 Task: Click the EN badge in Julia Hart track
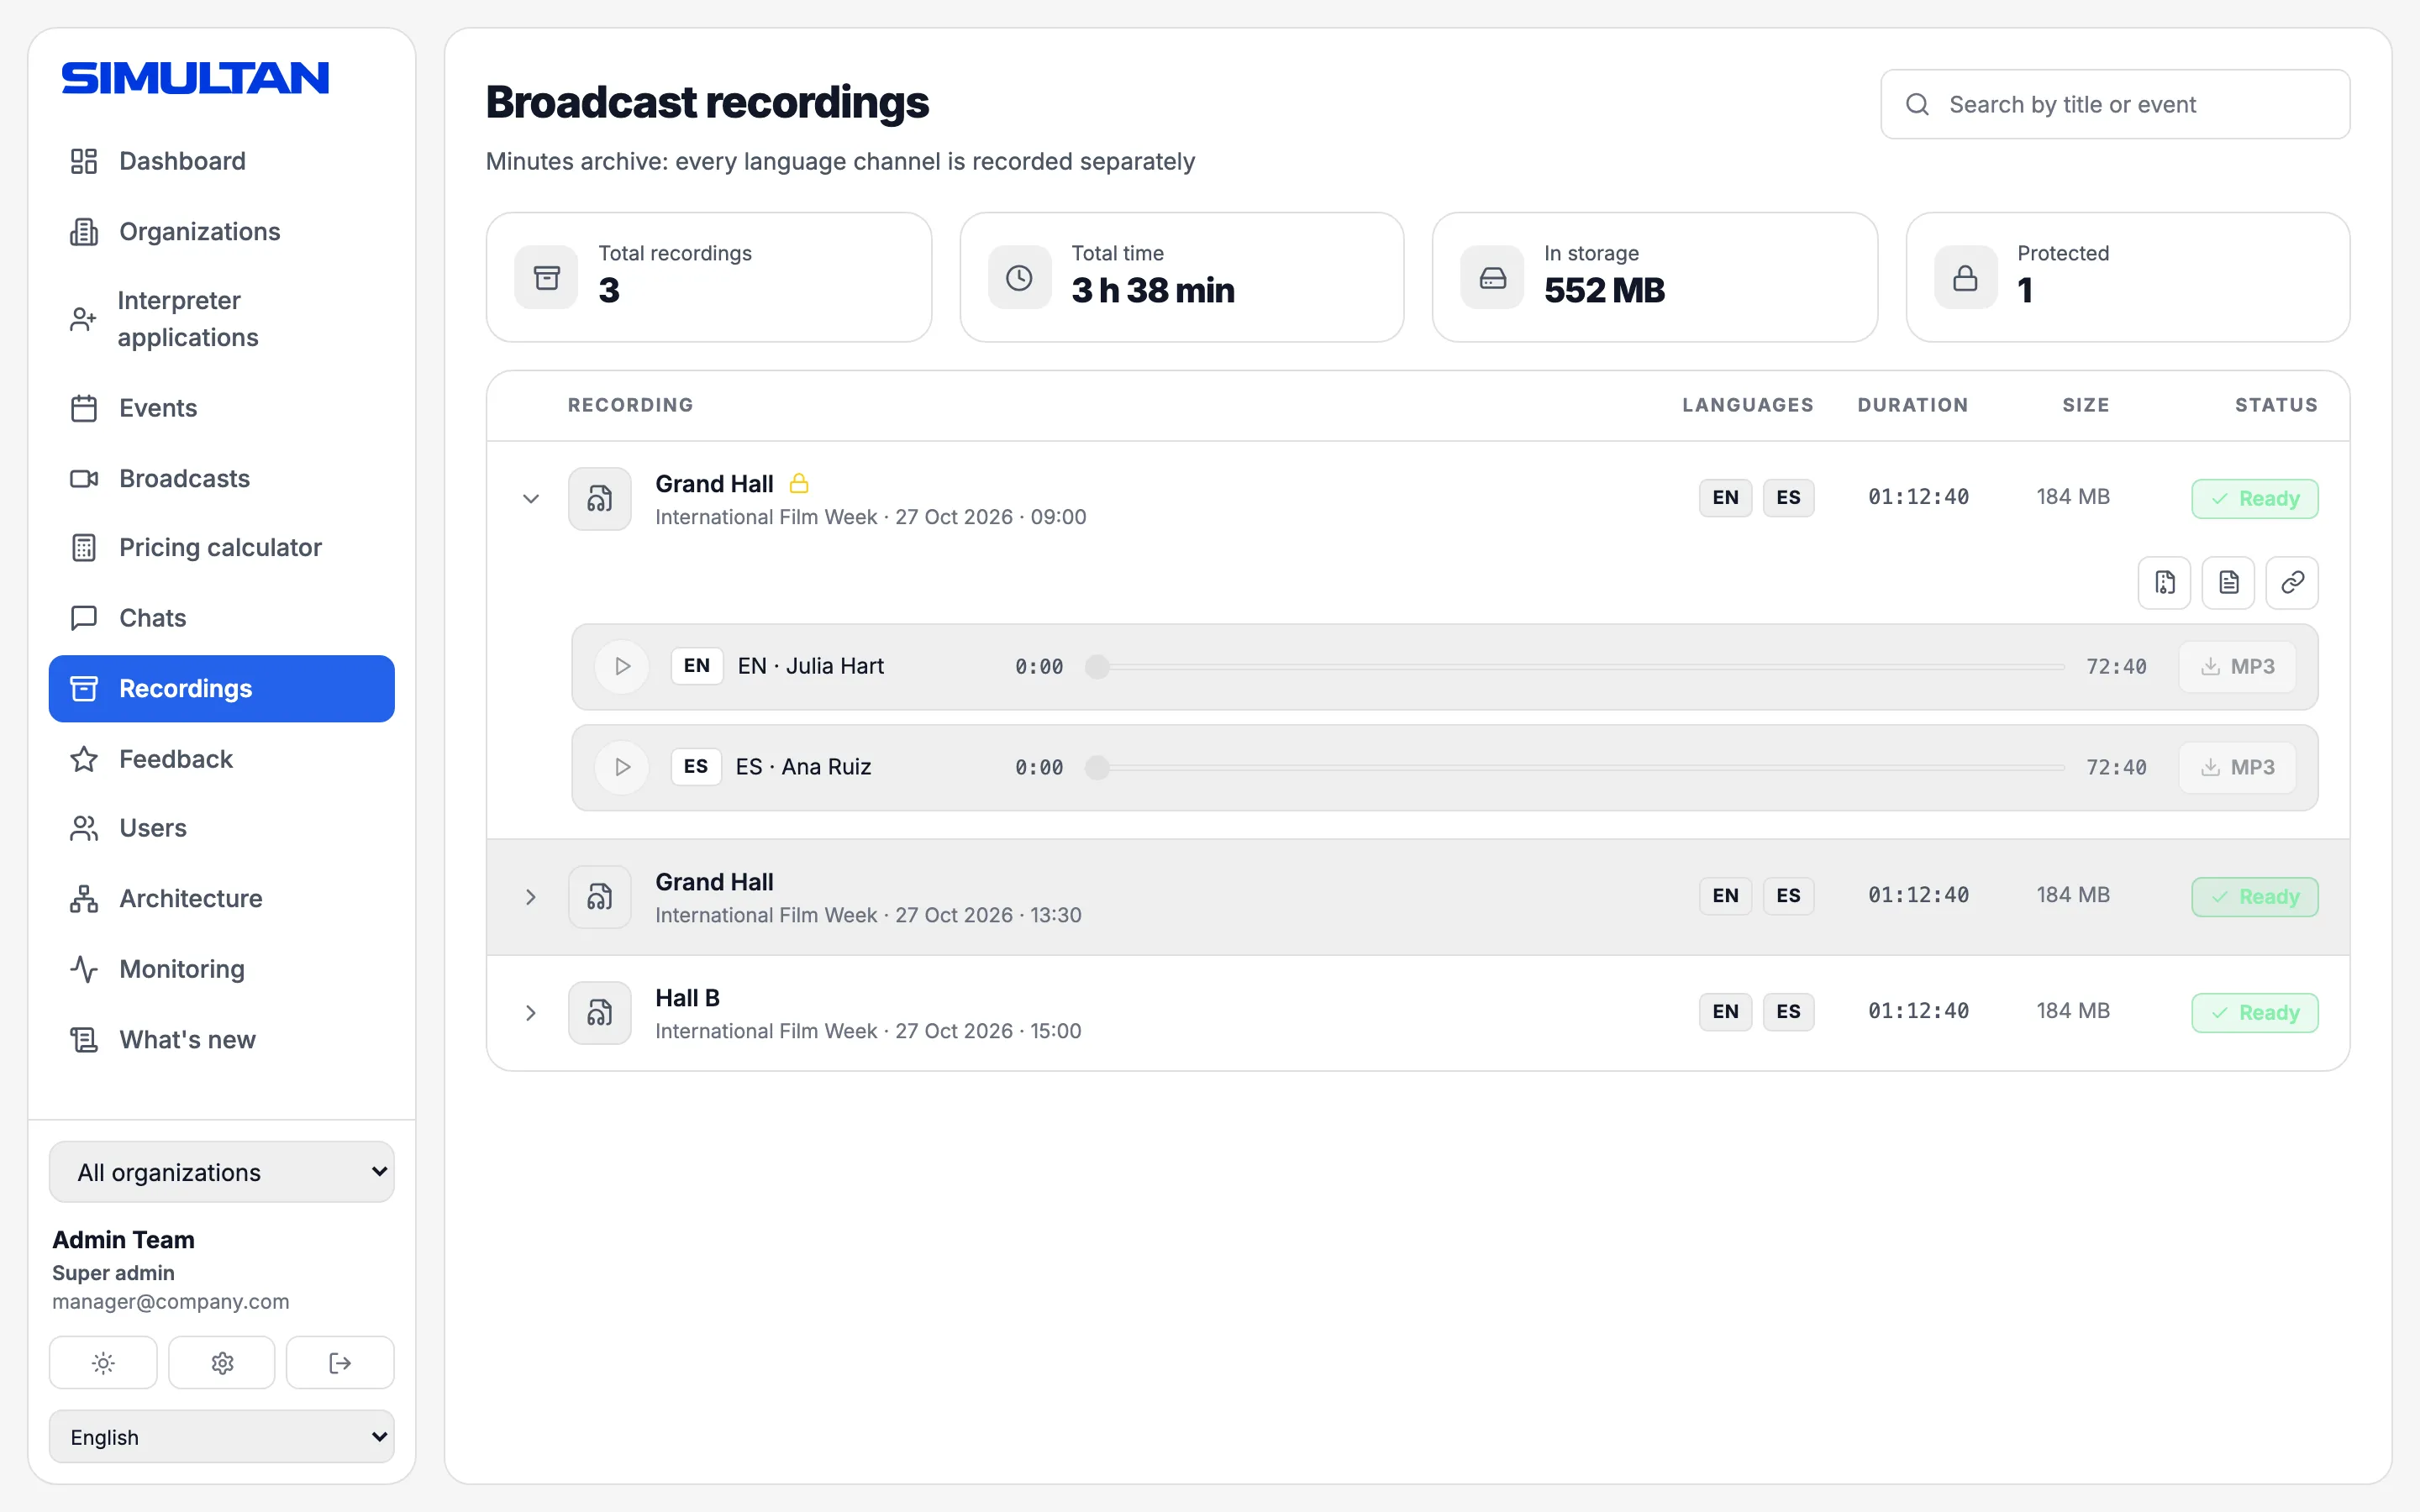pyautogui.click(x=697, y=666)
